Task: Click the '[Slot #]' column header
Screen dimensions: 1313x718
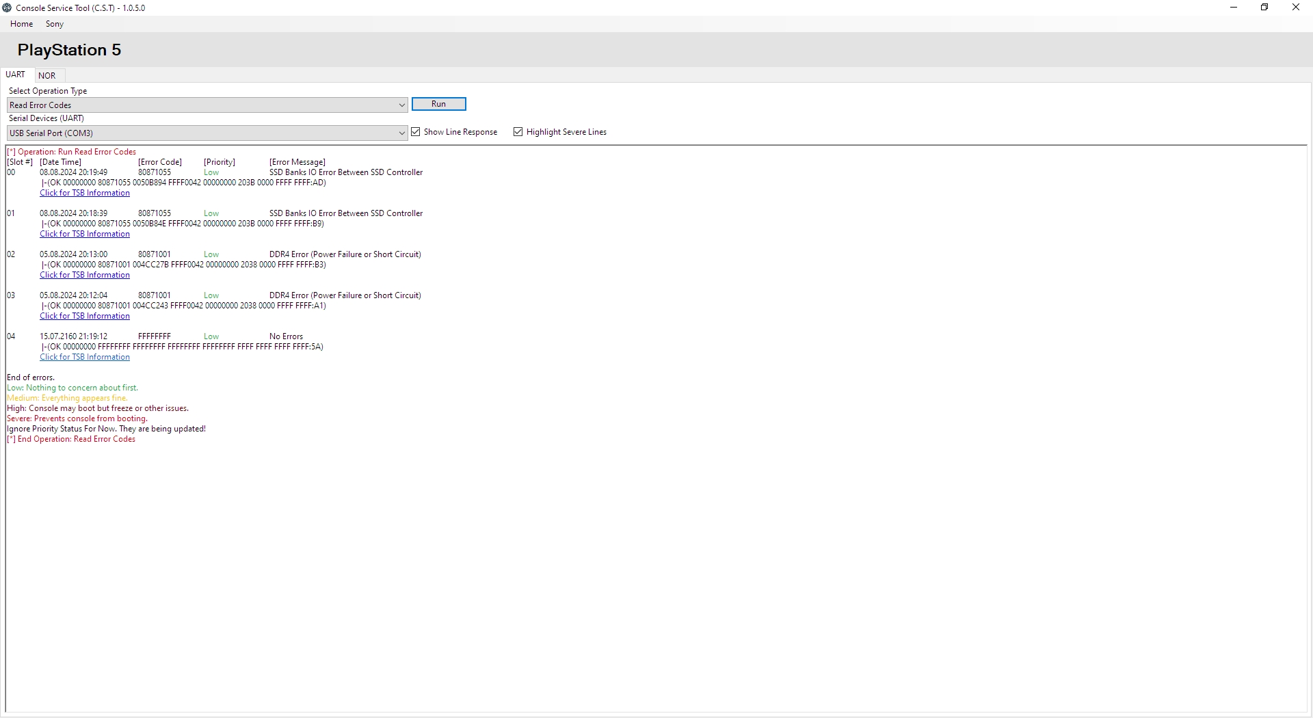Action: [x=20, y=162]
